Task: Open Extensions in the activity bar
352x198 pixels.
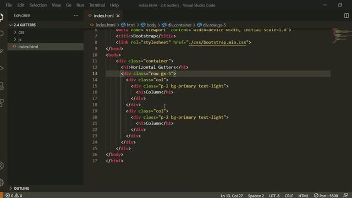Action: pyautogui.click(x=2, y=103)
